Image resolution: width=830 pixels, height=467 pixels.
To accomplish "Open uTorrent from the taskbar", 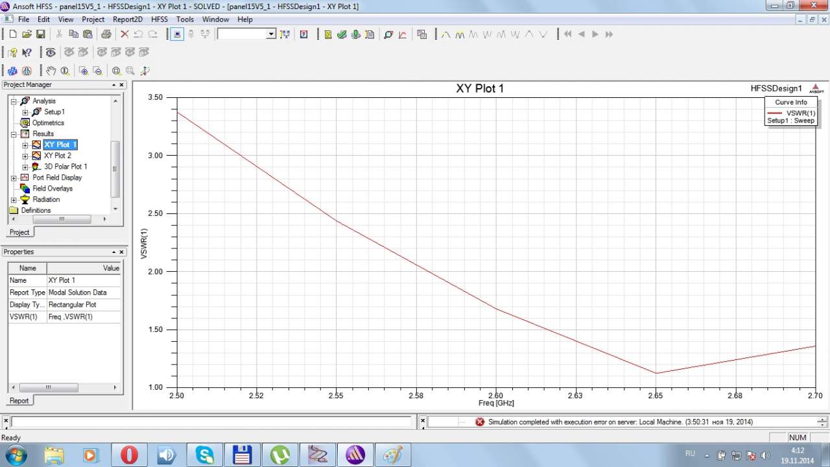I will (280, 455).
